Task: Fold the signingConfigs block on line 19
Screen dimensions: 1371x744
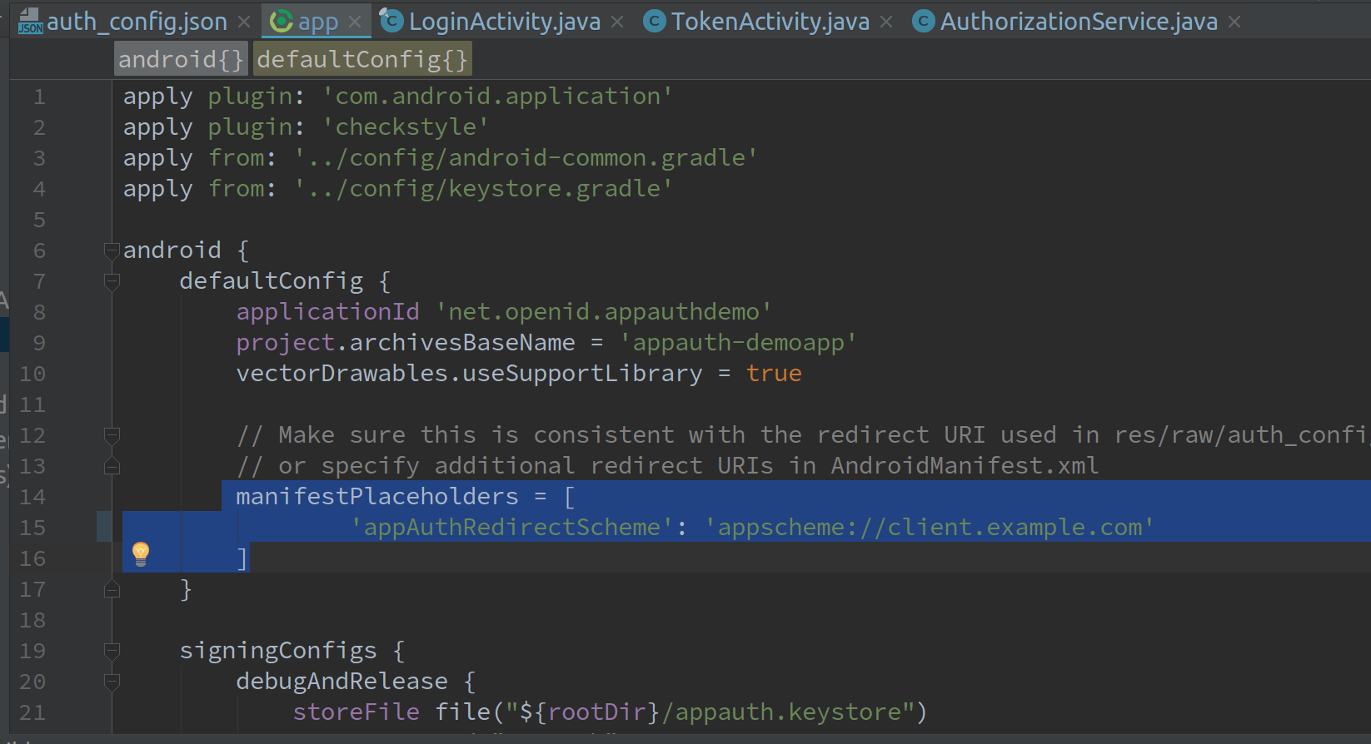Action: [x=112, y=651]
